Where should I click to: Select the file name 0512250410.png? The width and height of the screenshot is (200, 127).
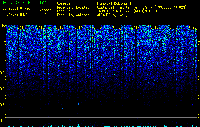[x=16, y=8]
